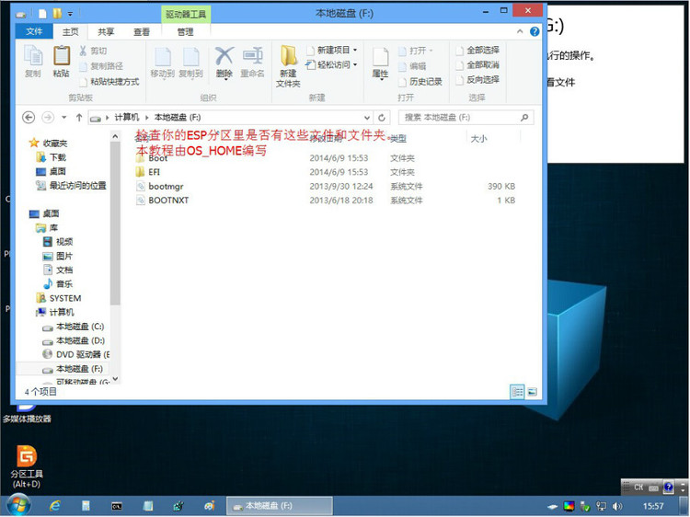Click History (历史记录) in the ribbon
Screen dimensions: 690x517
coord(420,81)
